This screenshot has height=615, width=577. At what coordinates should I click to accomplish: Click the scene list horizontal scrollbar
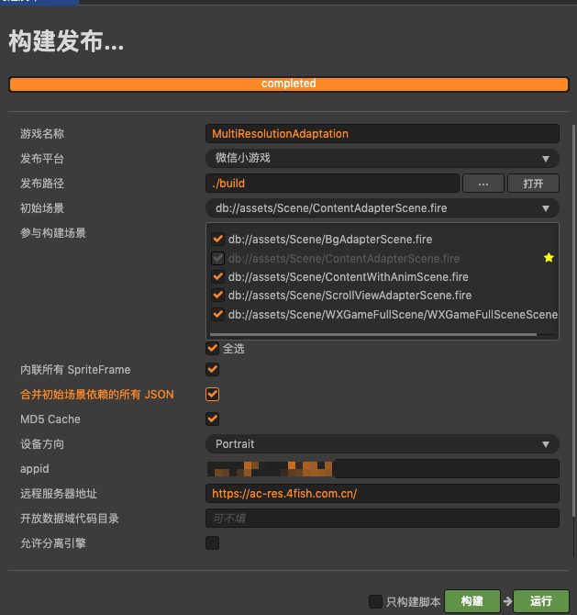(x=373, y=334)
